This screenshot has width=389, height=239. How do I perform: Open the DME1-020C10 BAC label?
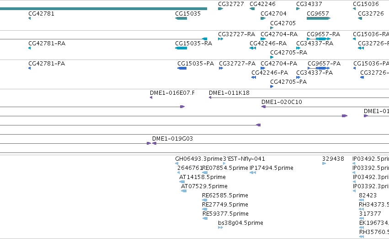click(282, 102)
